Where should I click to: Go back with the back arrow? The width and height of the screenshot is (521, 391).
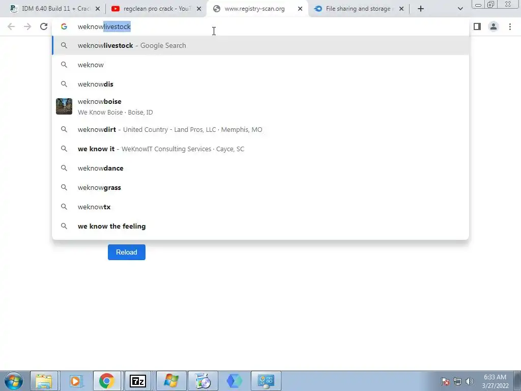tap(11, 26)
